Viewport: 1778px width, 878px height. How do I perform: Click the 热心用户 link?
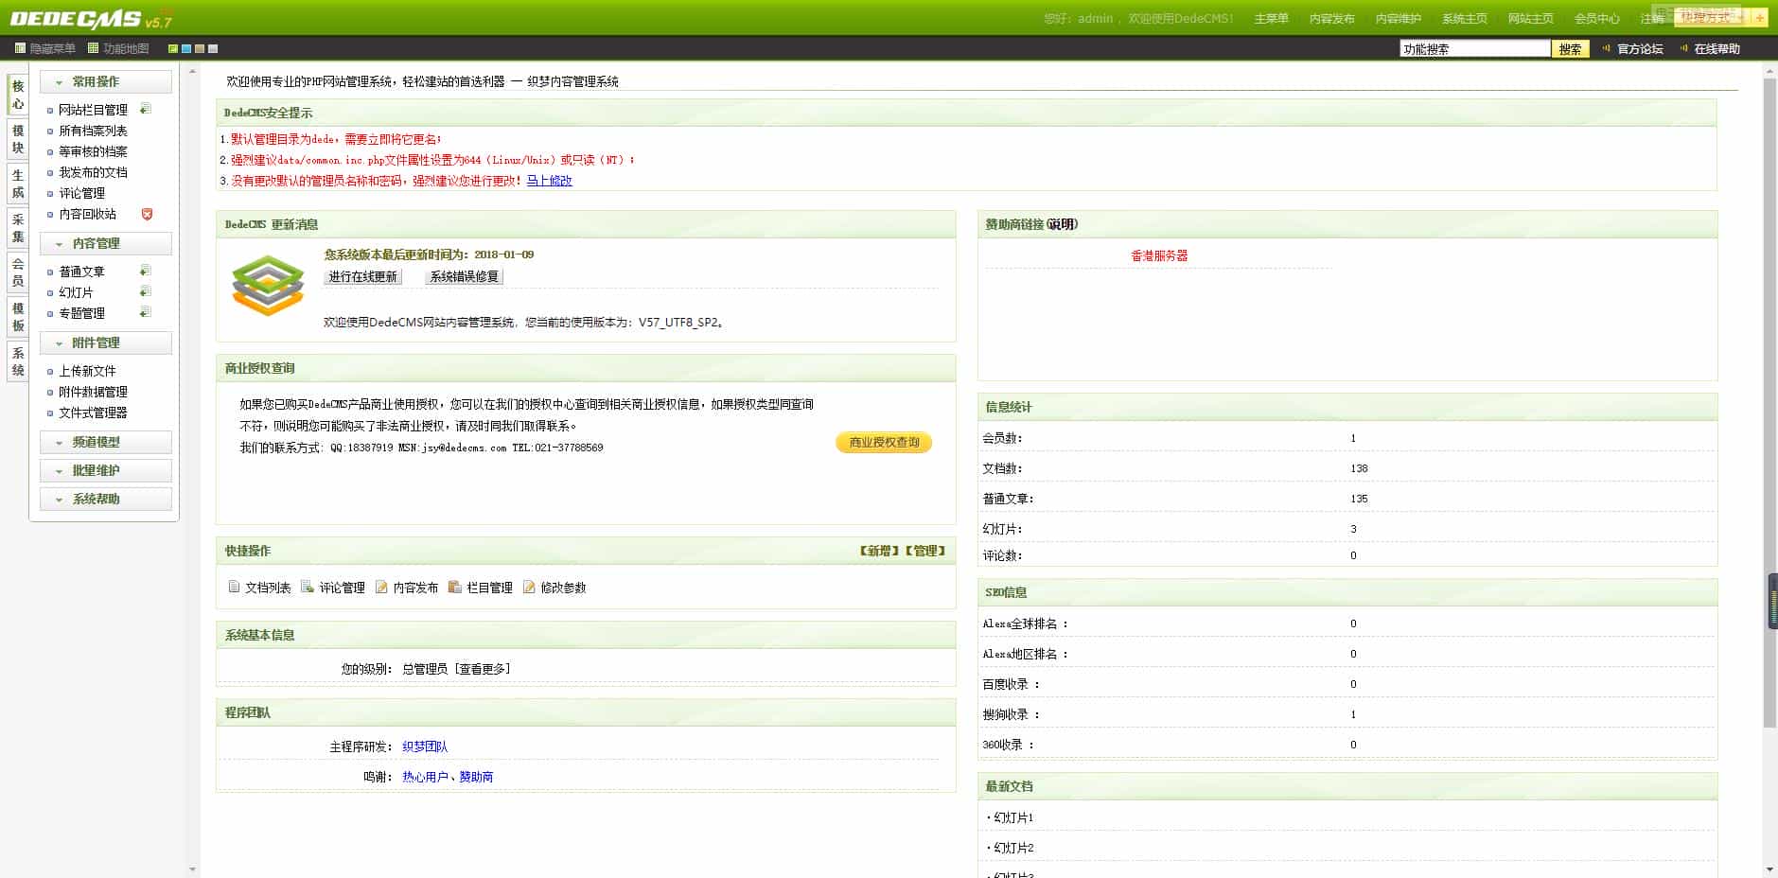pyautogui.click(x=425, y=777)
